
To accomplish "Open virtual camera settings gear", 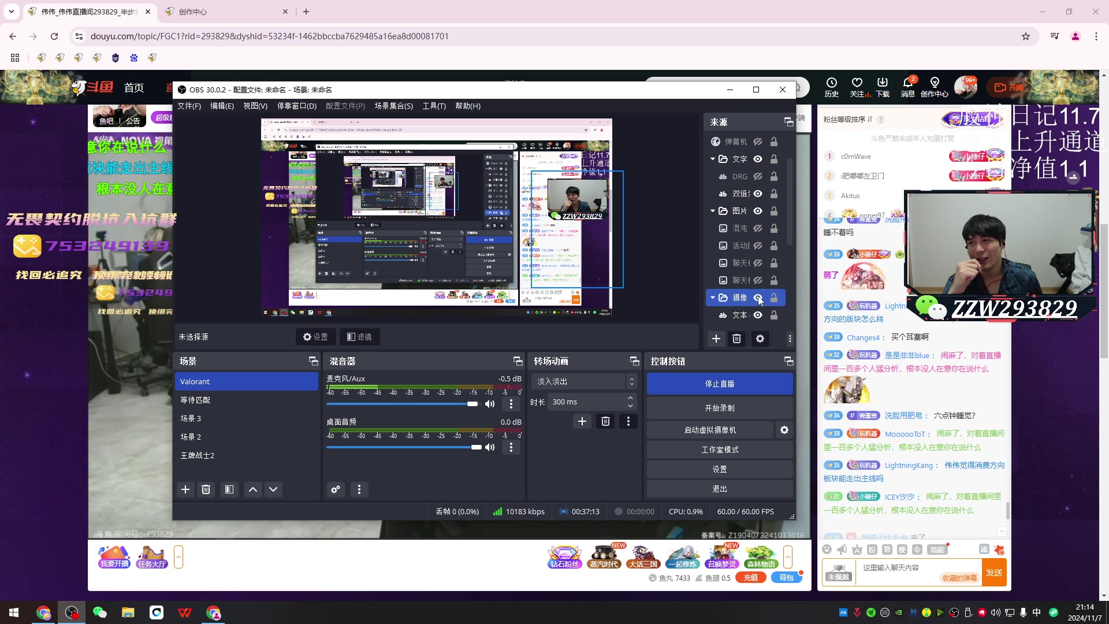I will click(784, 430).
